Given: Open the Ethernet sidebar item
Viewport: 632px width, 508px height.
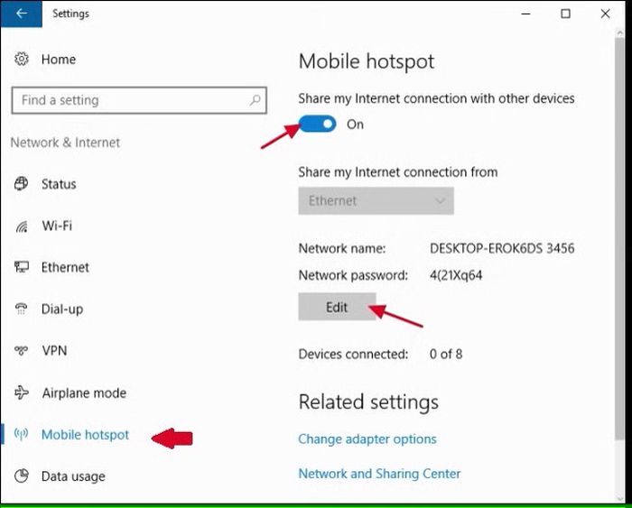Looking at the screenshot, I should (65, 267).
